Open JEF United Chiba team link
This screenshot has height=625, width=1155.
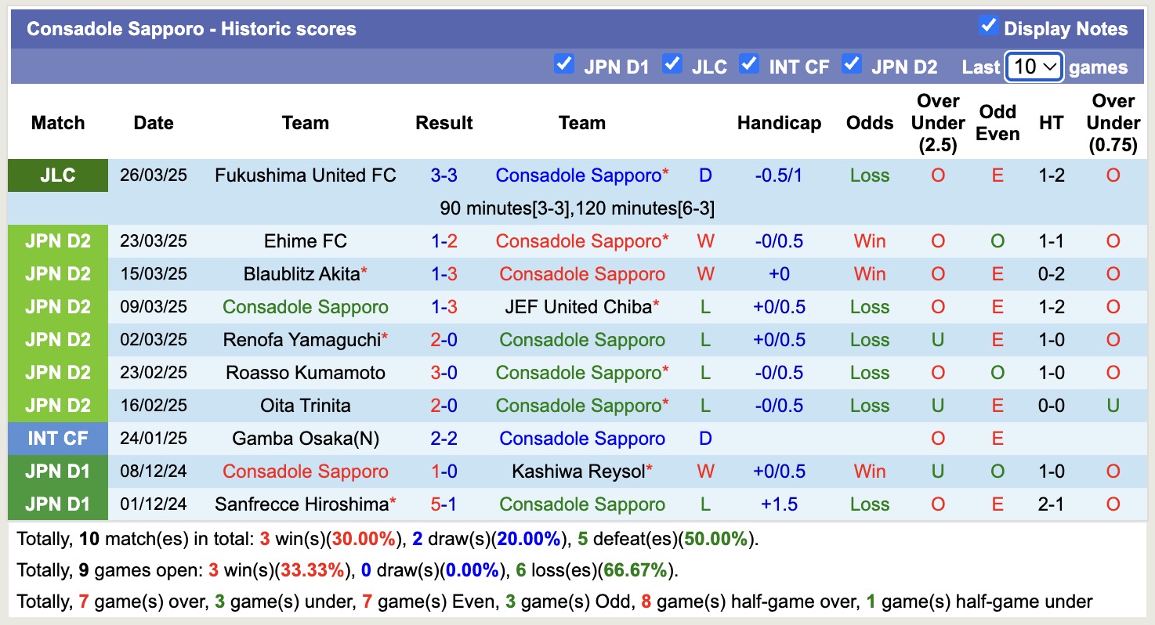(x=578, y=307)
